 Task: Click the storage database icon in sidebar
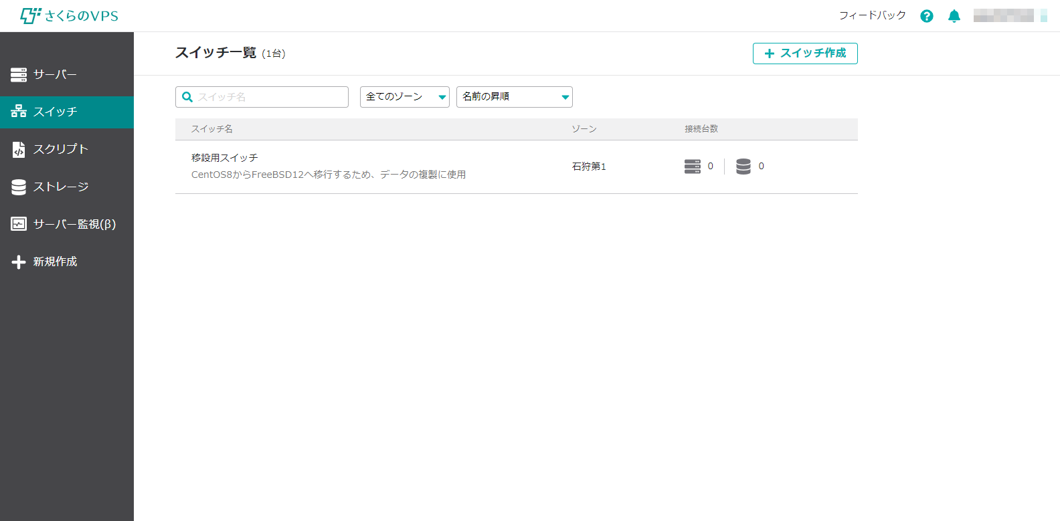(19, 187)
